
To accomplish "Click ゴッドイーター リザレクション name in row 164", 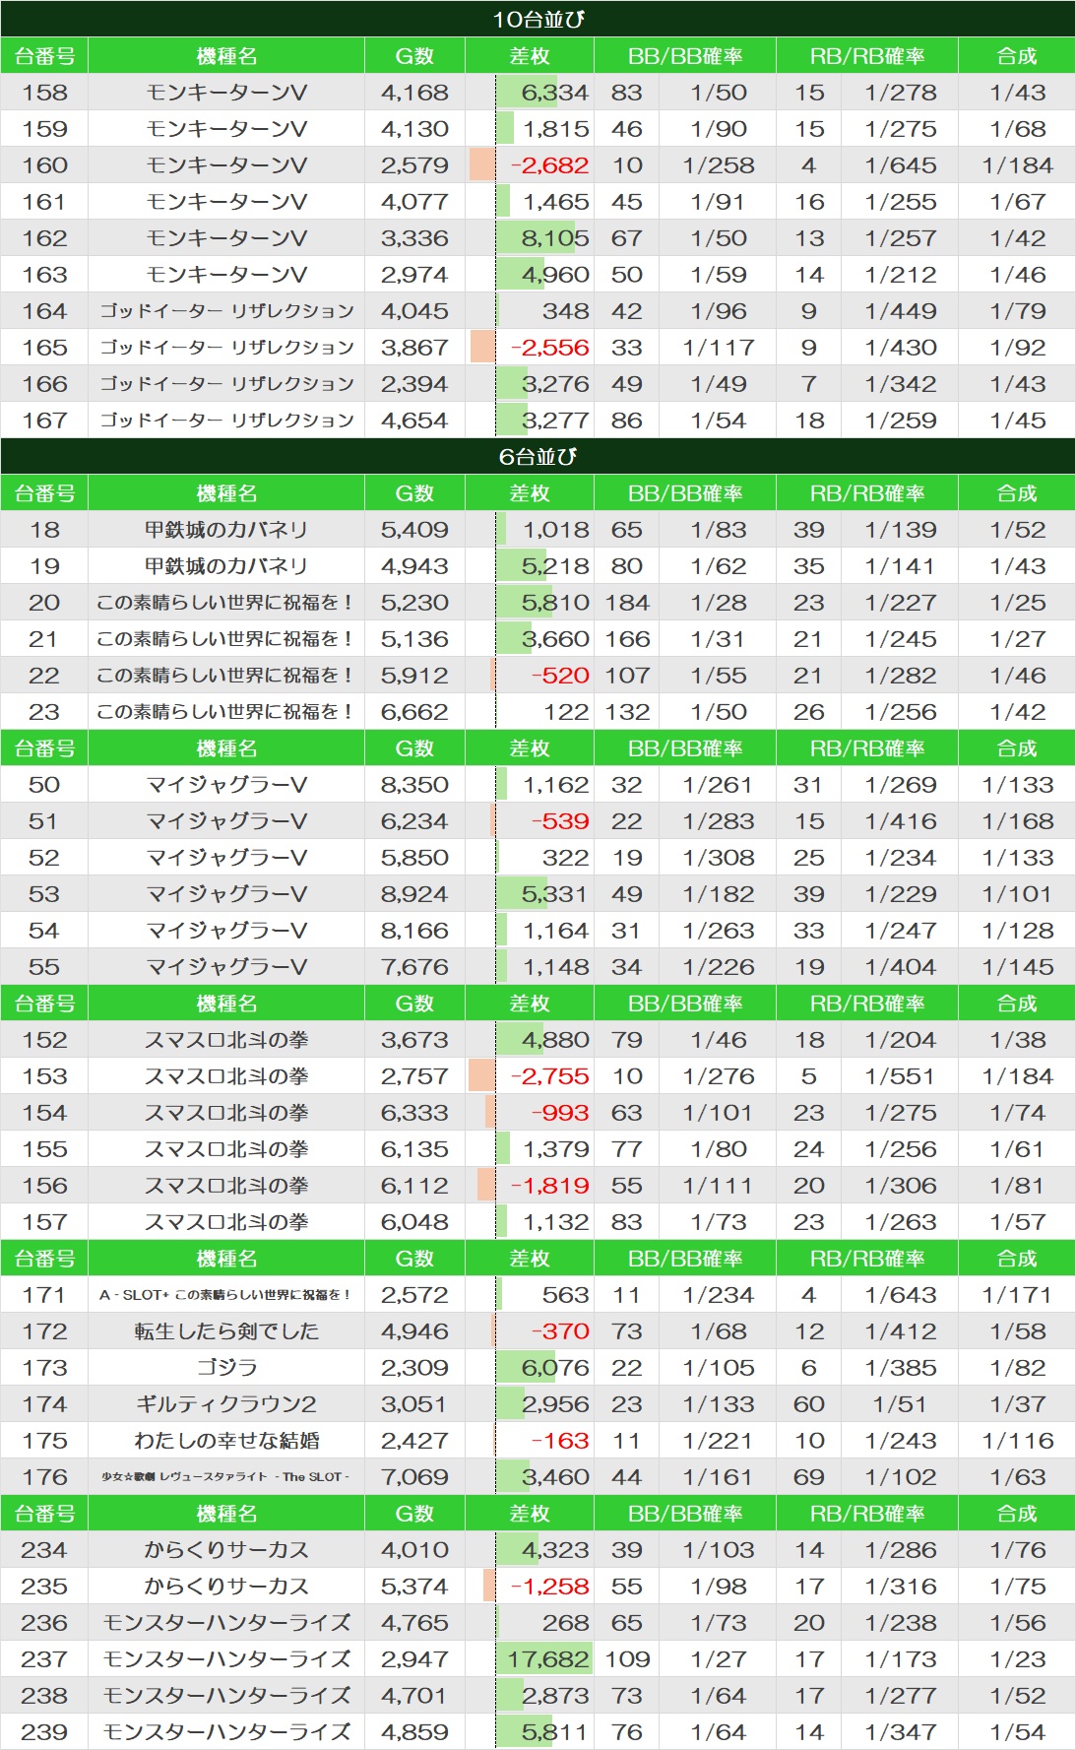I will (x=226, y=311).
